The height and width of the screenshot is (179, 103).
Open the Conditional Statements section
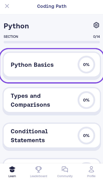pyautogui.click(x=52, y=137)
